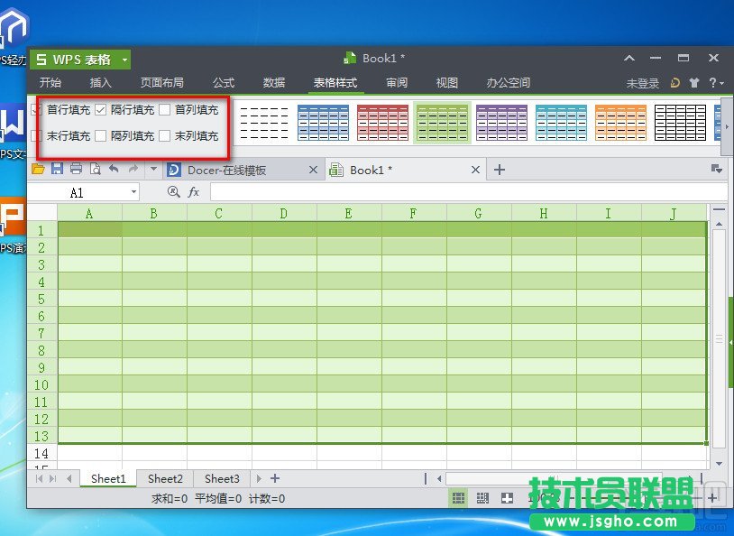Select the Sheet2 worksheet tab

[164, 478]
